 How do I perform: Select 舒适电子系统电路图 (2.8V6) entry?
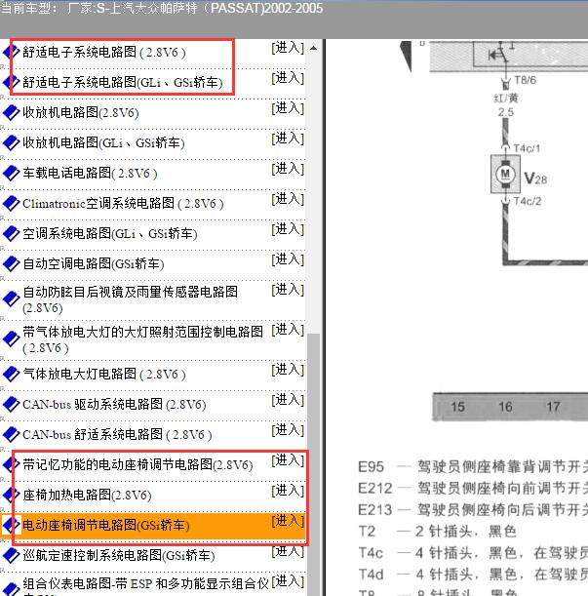104,52
